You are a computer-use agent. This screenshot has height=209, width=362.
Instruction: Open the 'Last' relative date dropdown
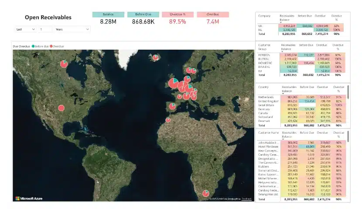pos(25,29)
